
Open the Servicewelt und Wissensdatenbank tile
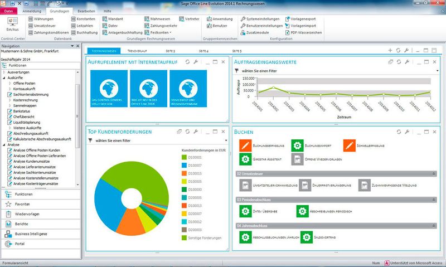[x=188, y=89]
